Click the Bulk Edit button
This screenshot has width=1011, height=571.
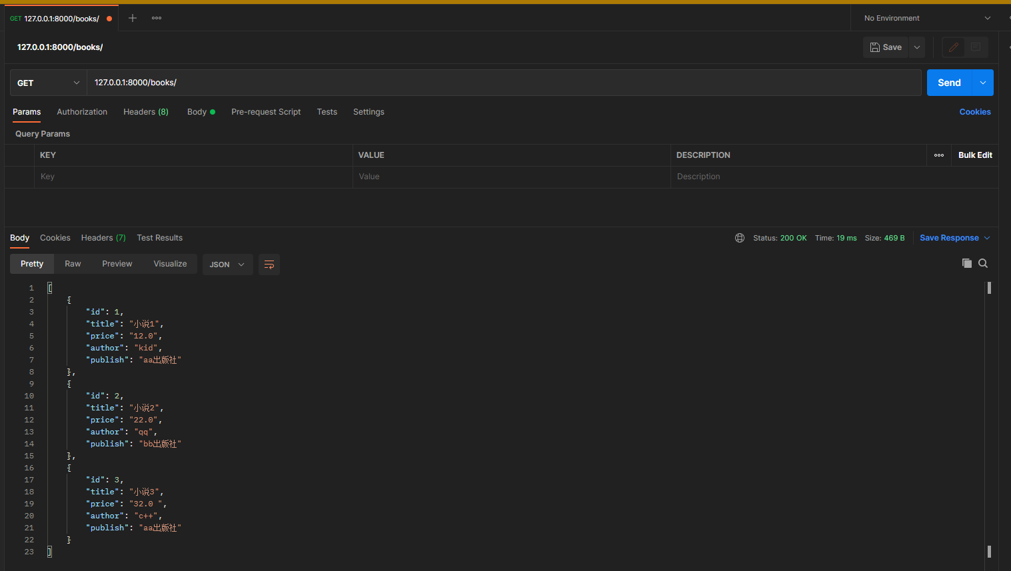pos(975,155)
